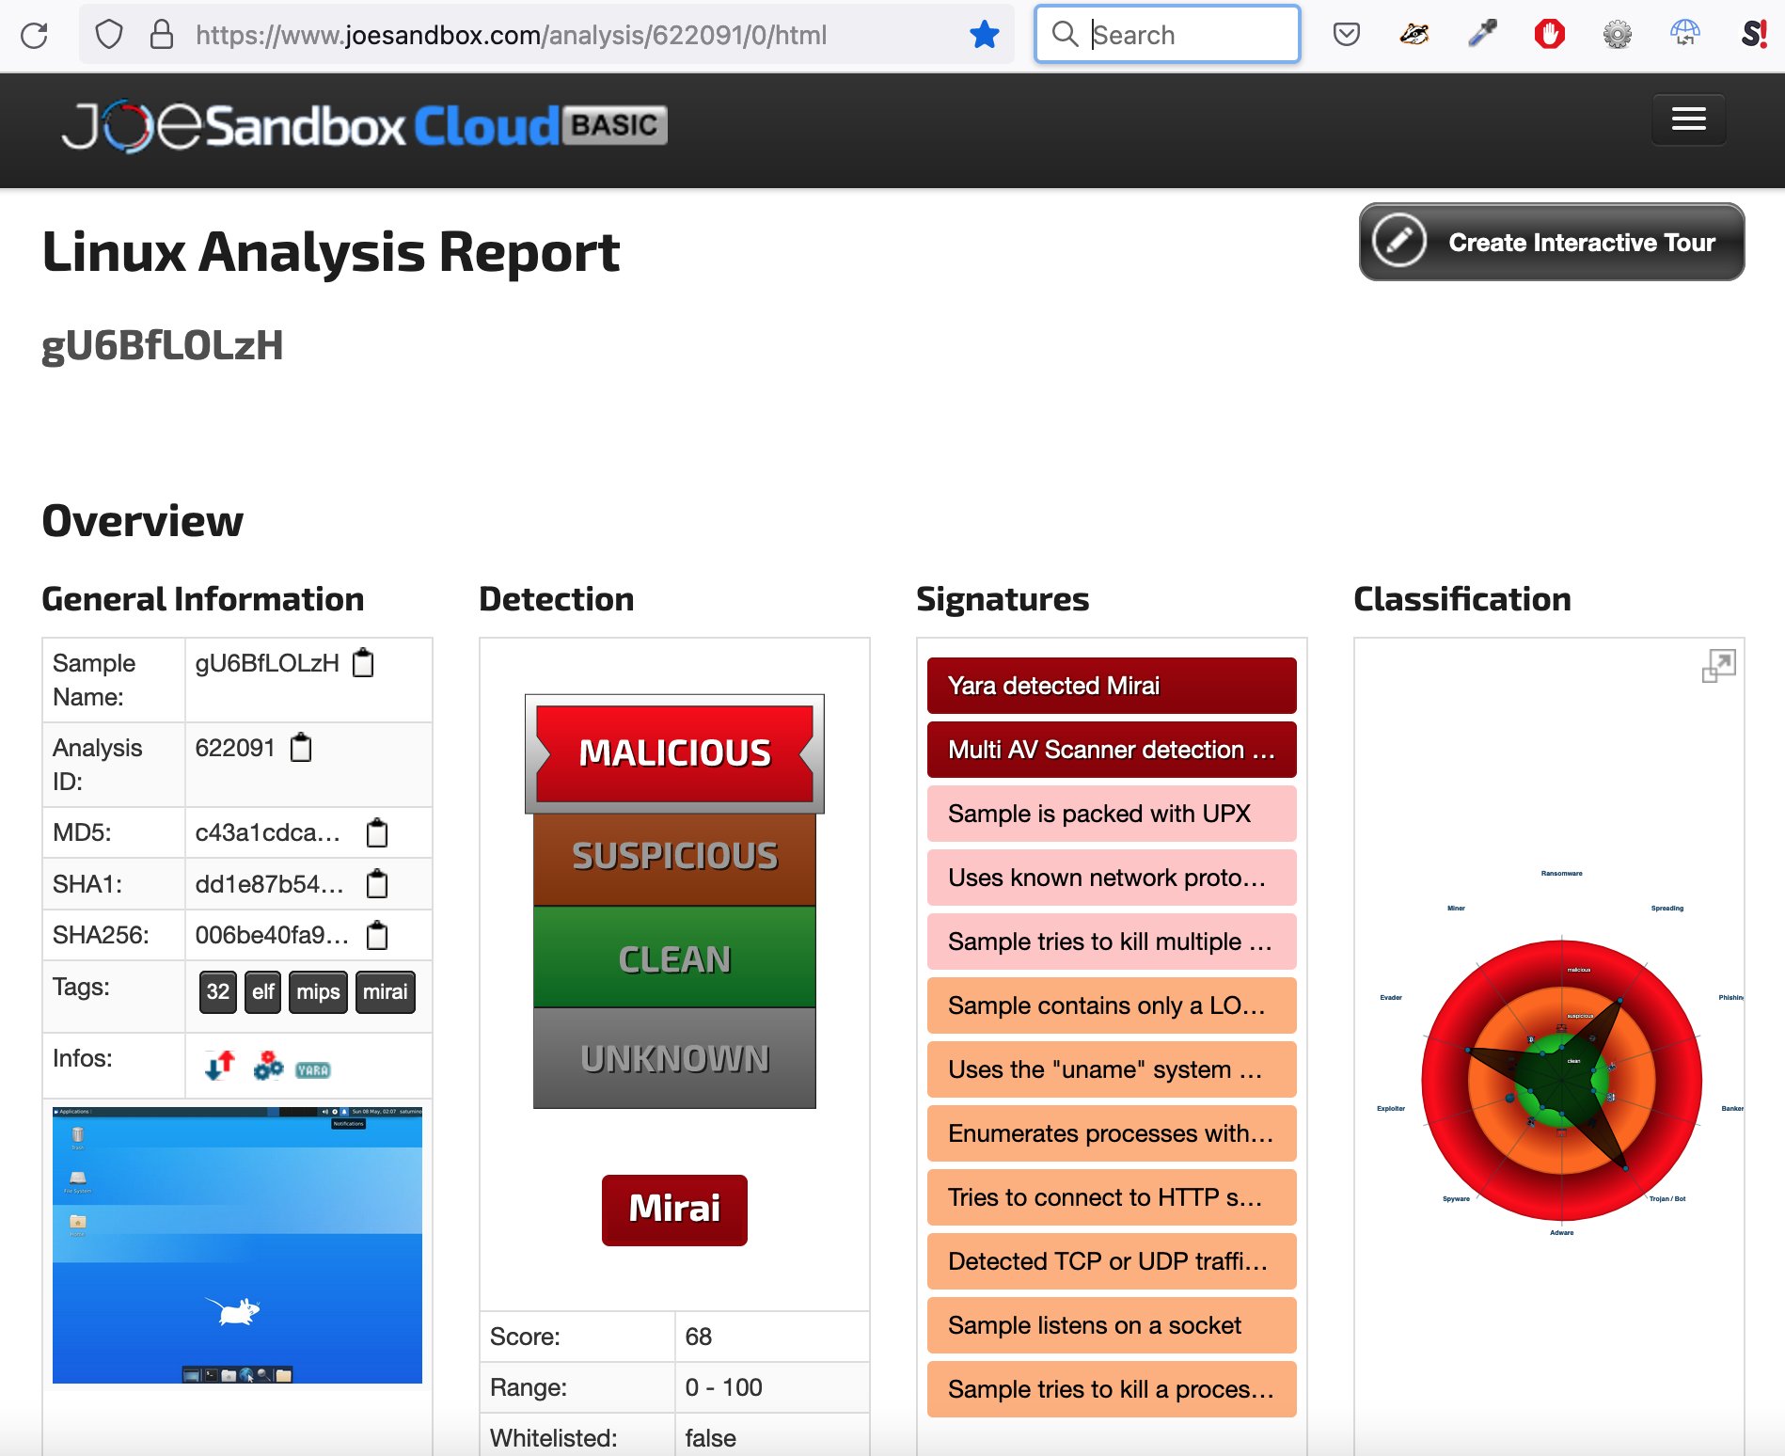Enlarge the classification chart with expand icon

1718,666
